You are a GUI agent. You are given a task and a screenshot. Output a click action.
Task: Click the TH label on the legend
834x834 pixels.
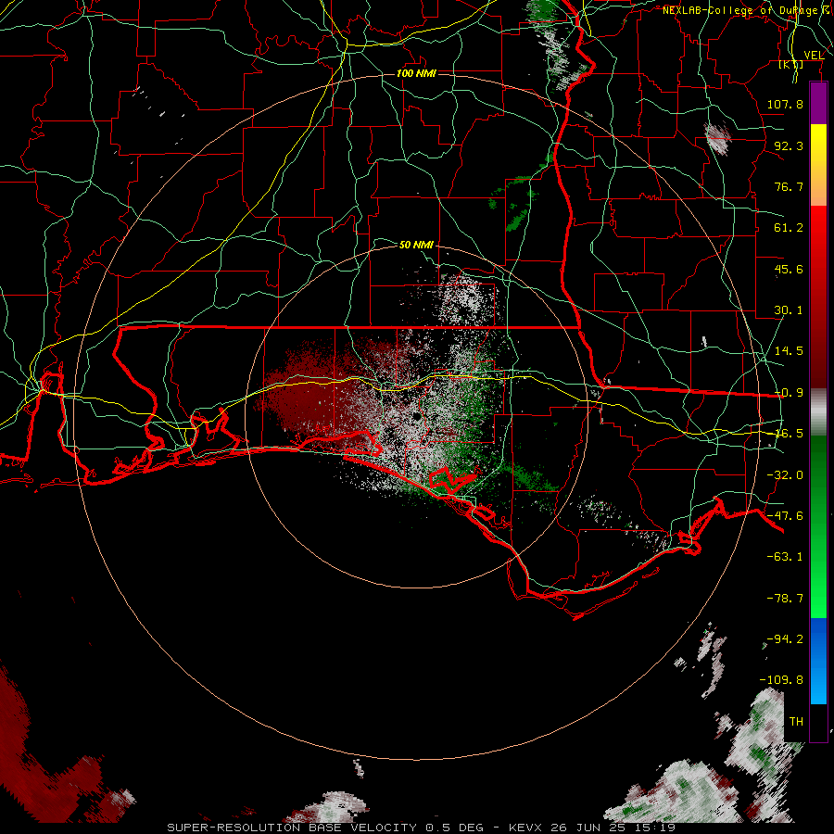pyautogui.click(x=796, y=722)
